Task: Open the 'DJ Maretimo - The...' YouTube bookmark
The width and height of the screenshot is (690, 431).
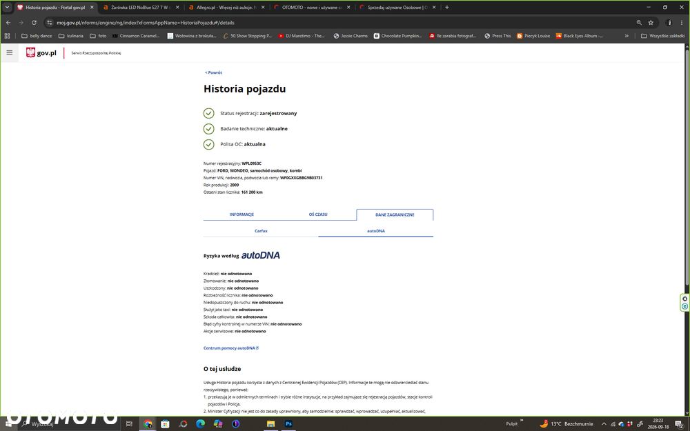Action: (x=302, y=36)
